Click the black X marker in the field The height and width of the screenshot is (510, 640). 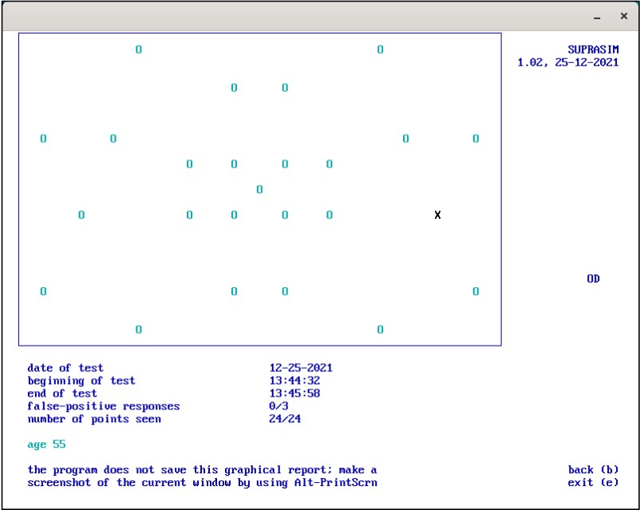pyautogui.click(x=437, y=215)
